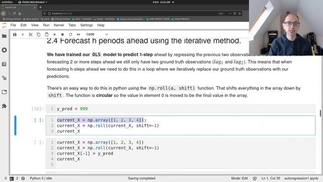323x182 pixels.
Task: Click line 2 np.roll in the active cell
Action: (x=108, y=126)
